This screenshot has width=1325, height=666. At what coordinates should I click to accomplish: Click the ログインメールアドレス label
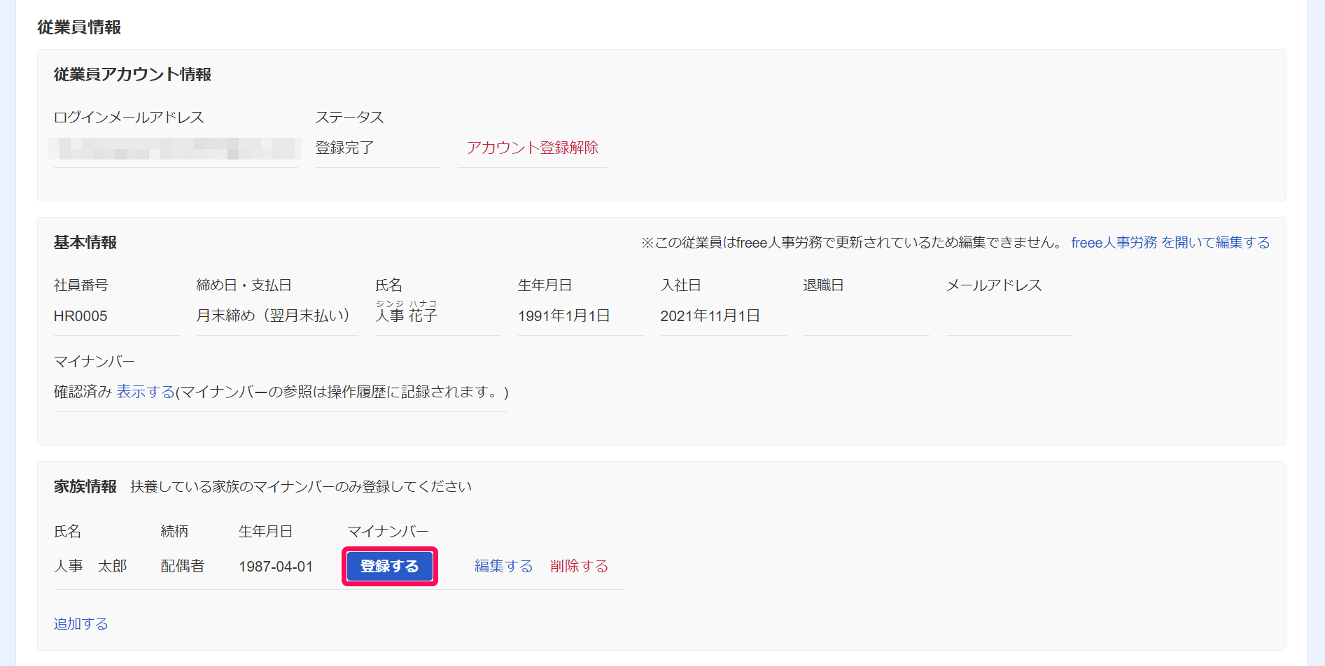pos(129,118)
